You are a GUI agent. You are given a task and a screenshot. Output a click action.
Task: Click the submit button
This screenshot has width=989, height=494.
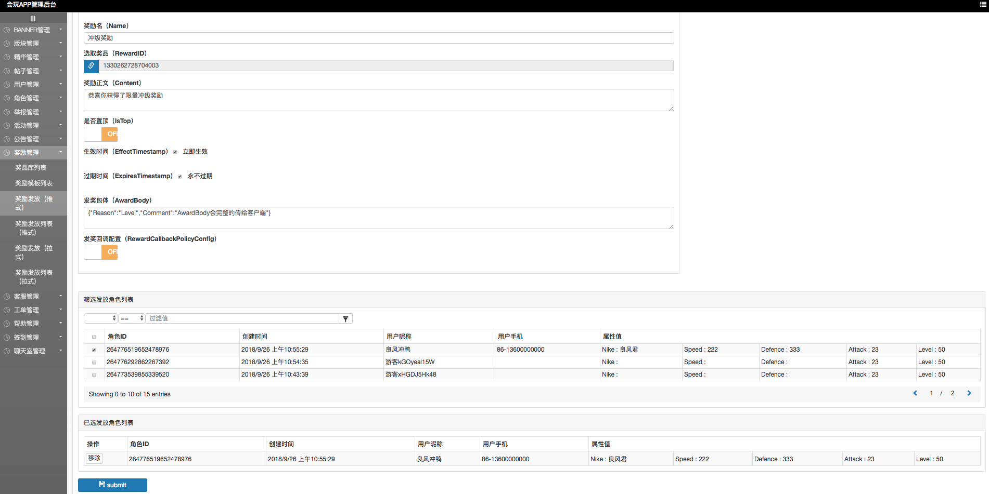pos(112,485)
